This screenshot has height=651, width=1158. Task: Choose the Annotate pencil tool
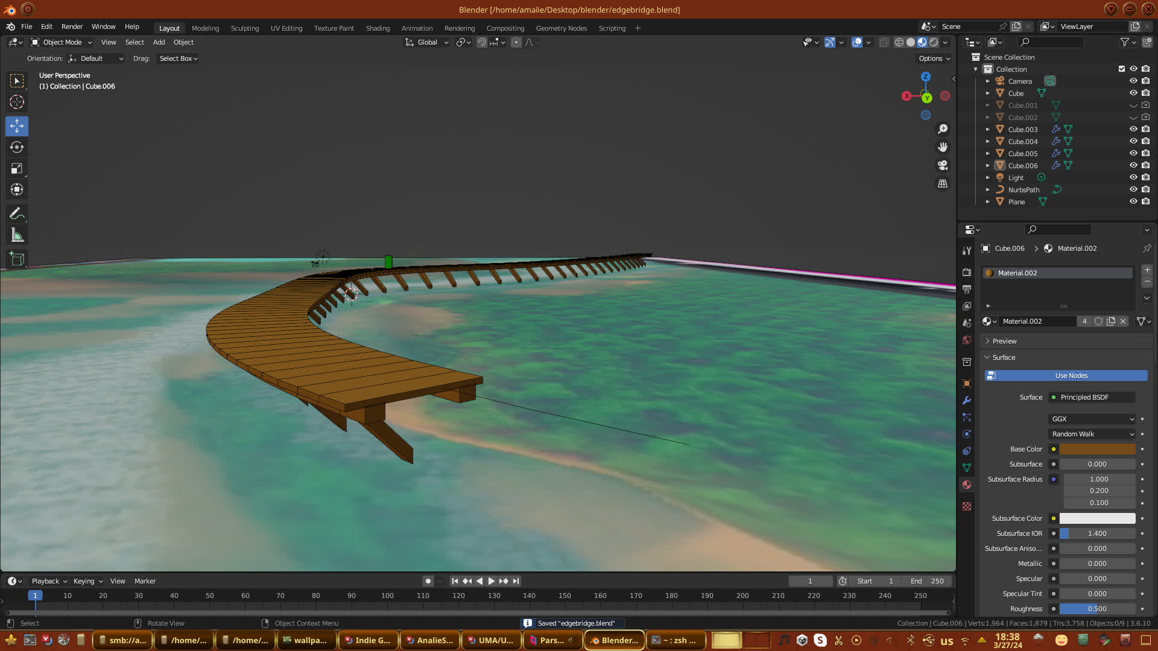(17, 214)
